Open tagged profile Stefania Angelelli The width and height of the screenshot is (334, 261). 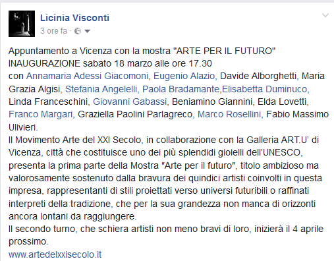(101, 89)
